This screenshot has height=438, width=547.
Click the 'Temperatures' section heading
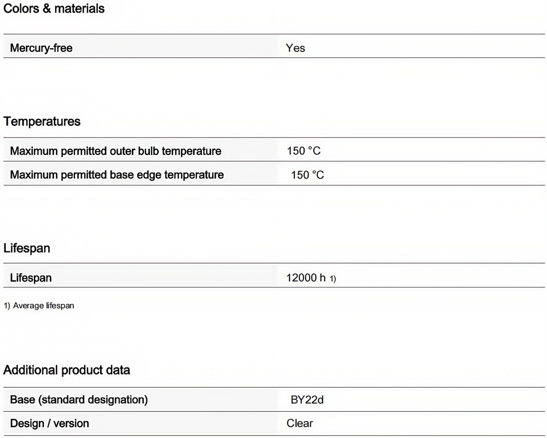pos(42,122)
